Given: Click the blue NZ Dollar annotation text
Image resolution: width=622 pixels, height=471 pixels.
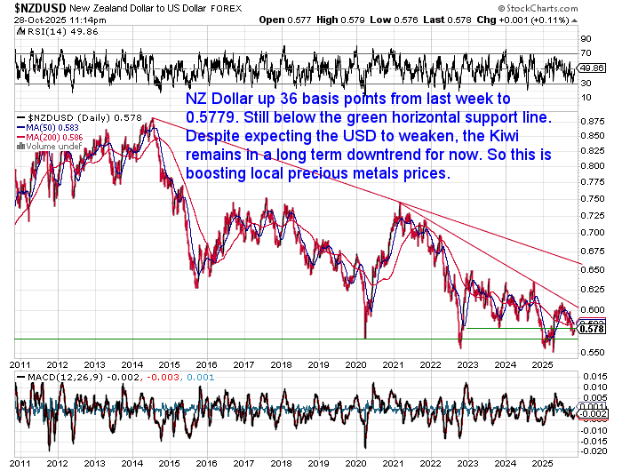Looking at the screenshot, I should pos(369,136).
